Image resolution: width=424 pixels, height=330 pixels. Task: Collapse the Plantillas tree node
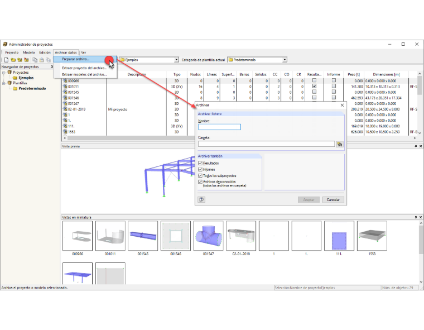[4, 83]
